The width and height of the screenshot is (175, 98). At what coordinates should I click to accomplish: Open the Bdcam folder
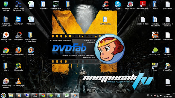5,66
